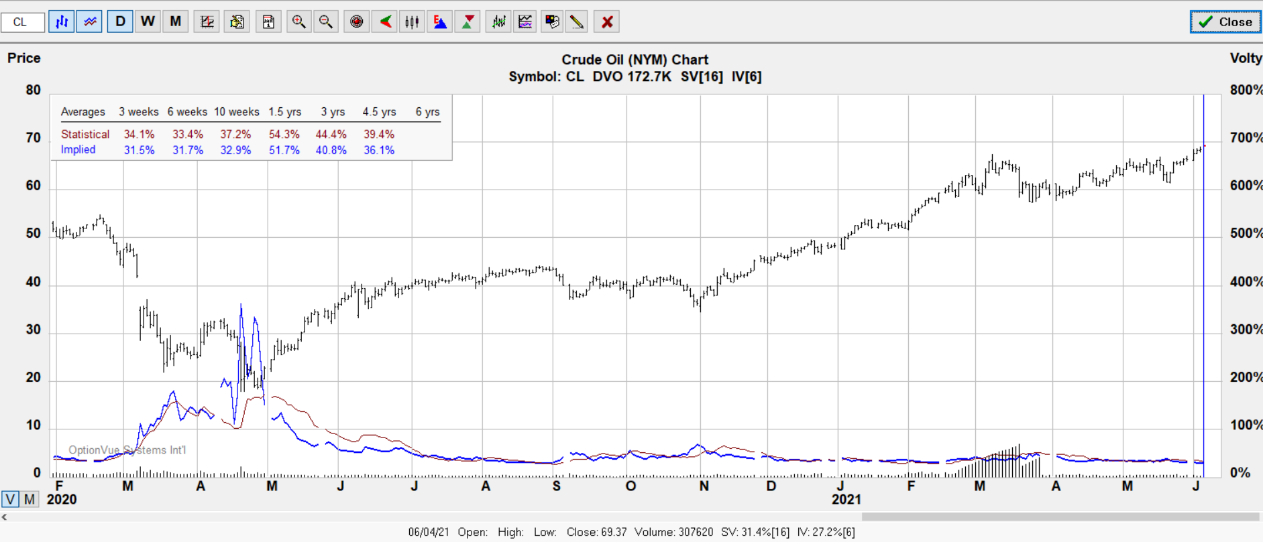Click the red target circle icon
The image size is (1263, 542).
point(357,22)
